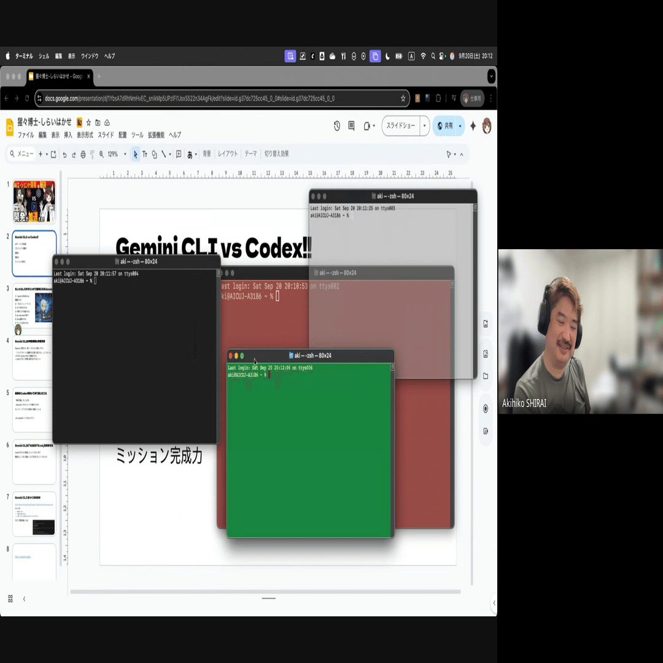The image size is (663, 663).
Task: Open the Slides home logo
Action: click(9, 127)
